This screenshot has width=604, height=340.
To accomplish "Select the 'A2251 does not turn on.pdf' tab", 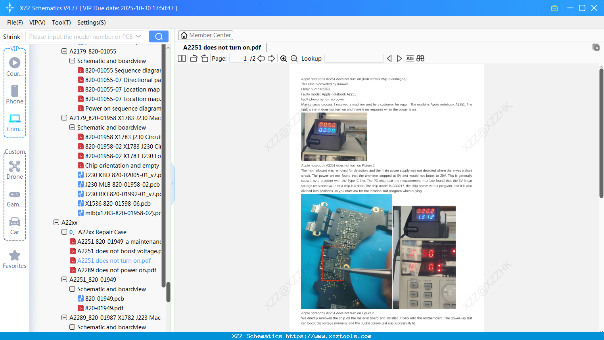I will (222, 48).
